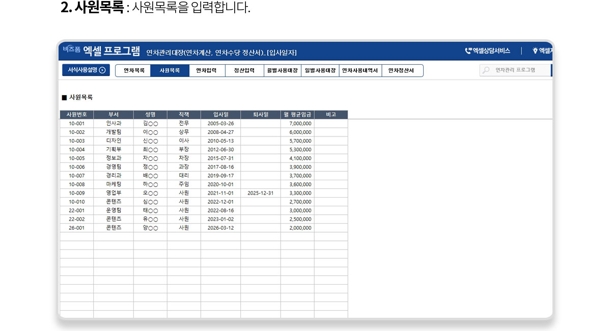Go to the 정산입력 tab

tap(244, 71)
